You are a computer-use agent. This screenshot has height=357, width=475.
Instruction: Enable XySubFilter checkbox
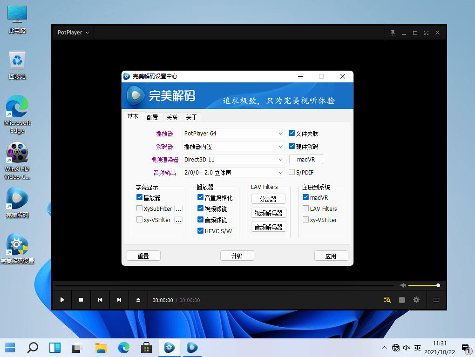139,209
